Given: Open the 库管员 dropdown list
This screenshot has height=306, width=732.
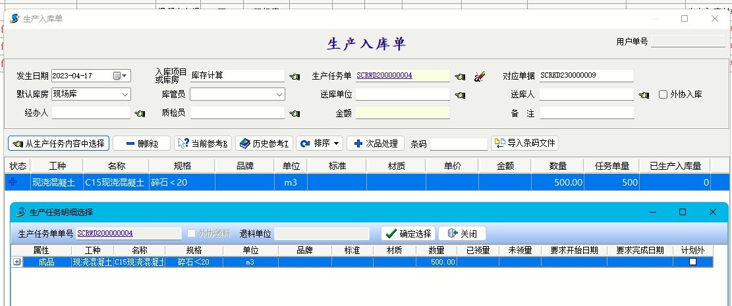Looking at the screenshot, I should click(x=279, y=95).
